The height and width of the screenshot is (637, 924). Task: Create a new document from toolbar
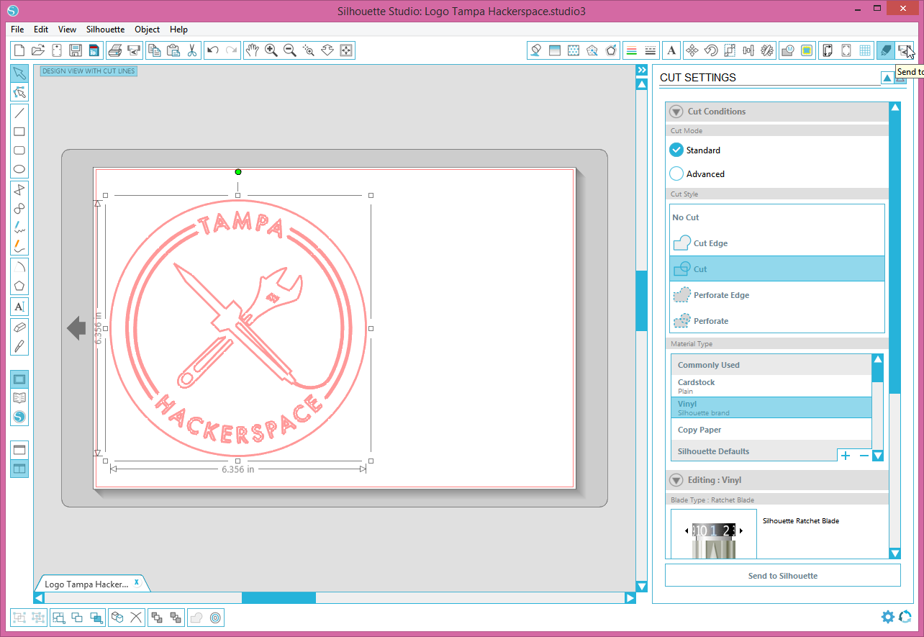click(x=19, y=50)
